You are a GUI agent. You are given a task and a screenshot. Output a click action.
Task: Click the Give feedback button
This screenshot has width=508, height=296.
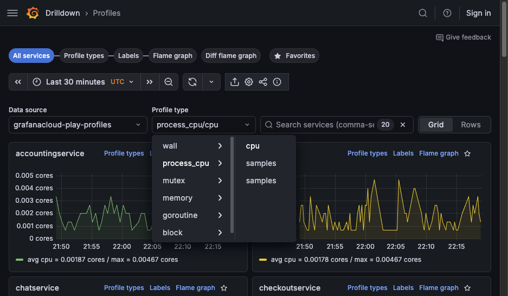(464, 37)
